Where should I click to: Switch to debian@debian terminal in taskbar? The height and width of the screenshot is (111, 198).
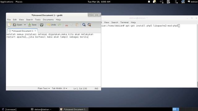(41, 109)
